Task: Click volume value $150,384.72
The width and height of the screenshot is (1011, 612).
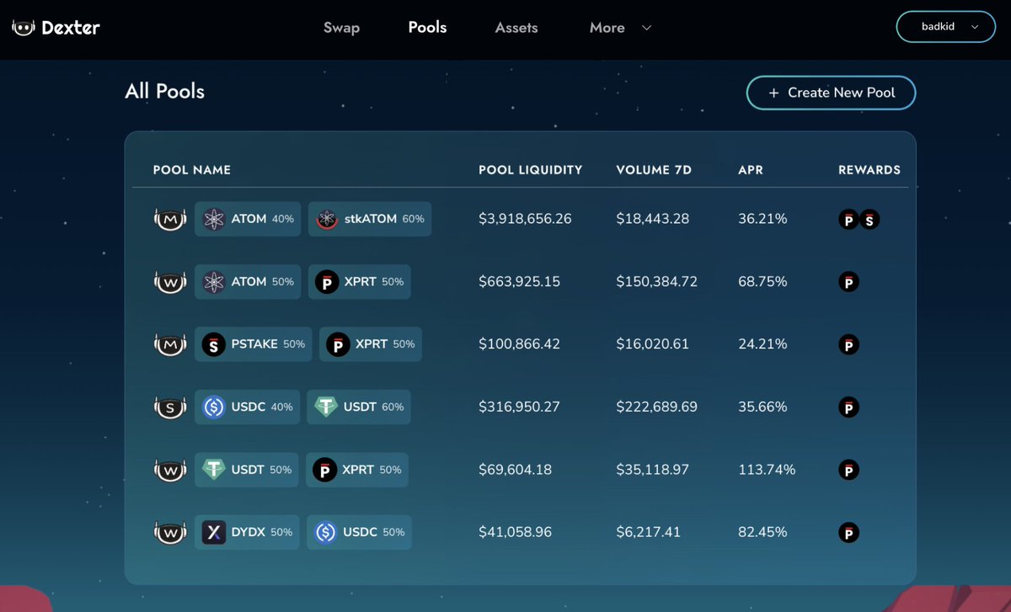Action: click(x=657, y=282)
